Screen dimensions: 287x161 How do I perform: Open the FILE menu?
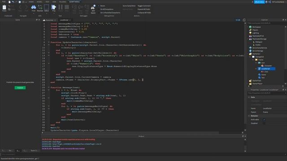point(4,2)
